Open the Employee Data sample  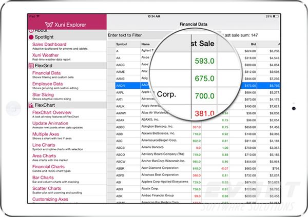tap(67, 86)
